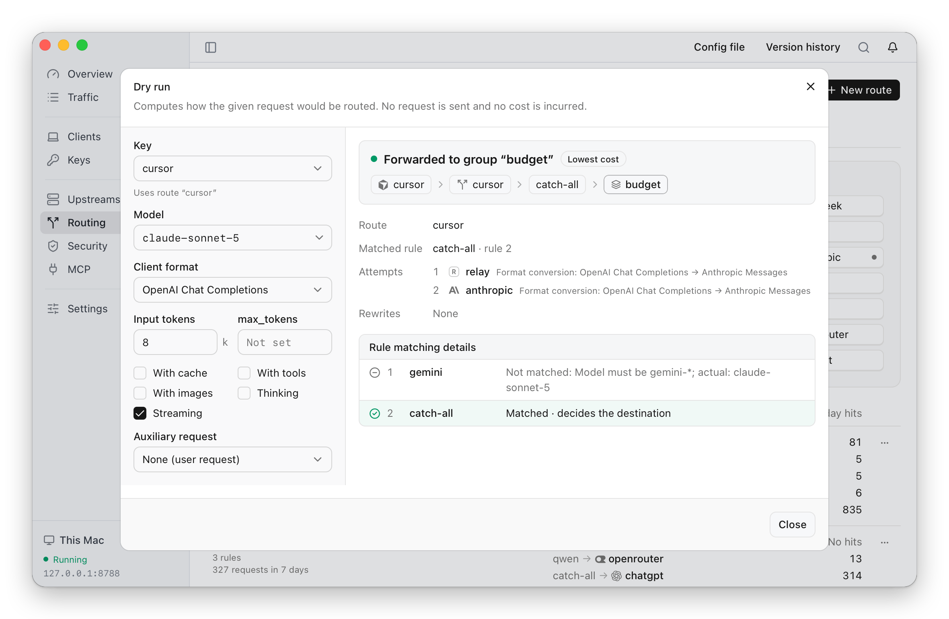This screenshot has width=949, height=619.
Task: Click the 127.0.0.1:8788 address
Action: [82, 574]
